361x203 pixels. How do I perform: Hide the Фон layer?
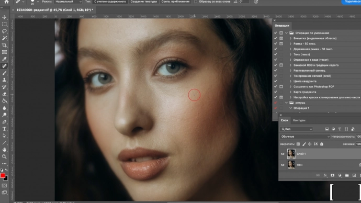pos(283,165)
